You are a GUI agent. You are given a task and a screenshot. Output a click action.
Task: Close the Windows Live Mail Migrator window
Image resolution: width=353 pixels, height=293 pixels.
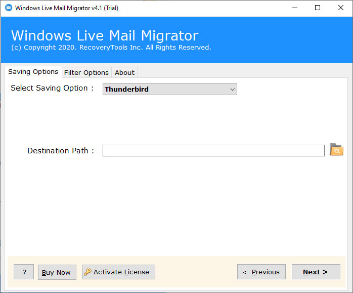click(340, 8)
